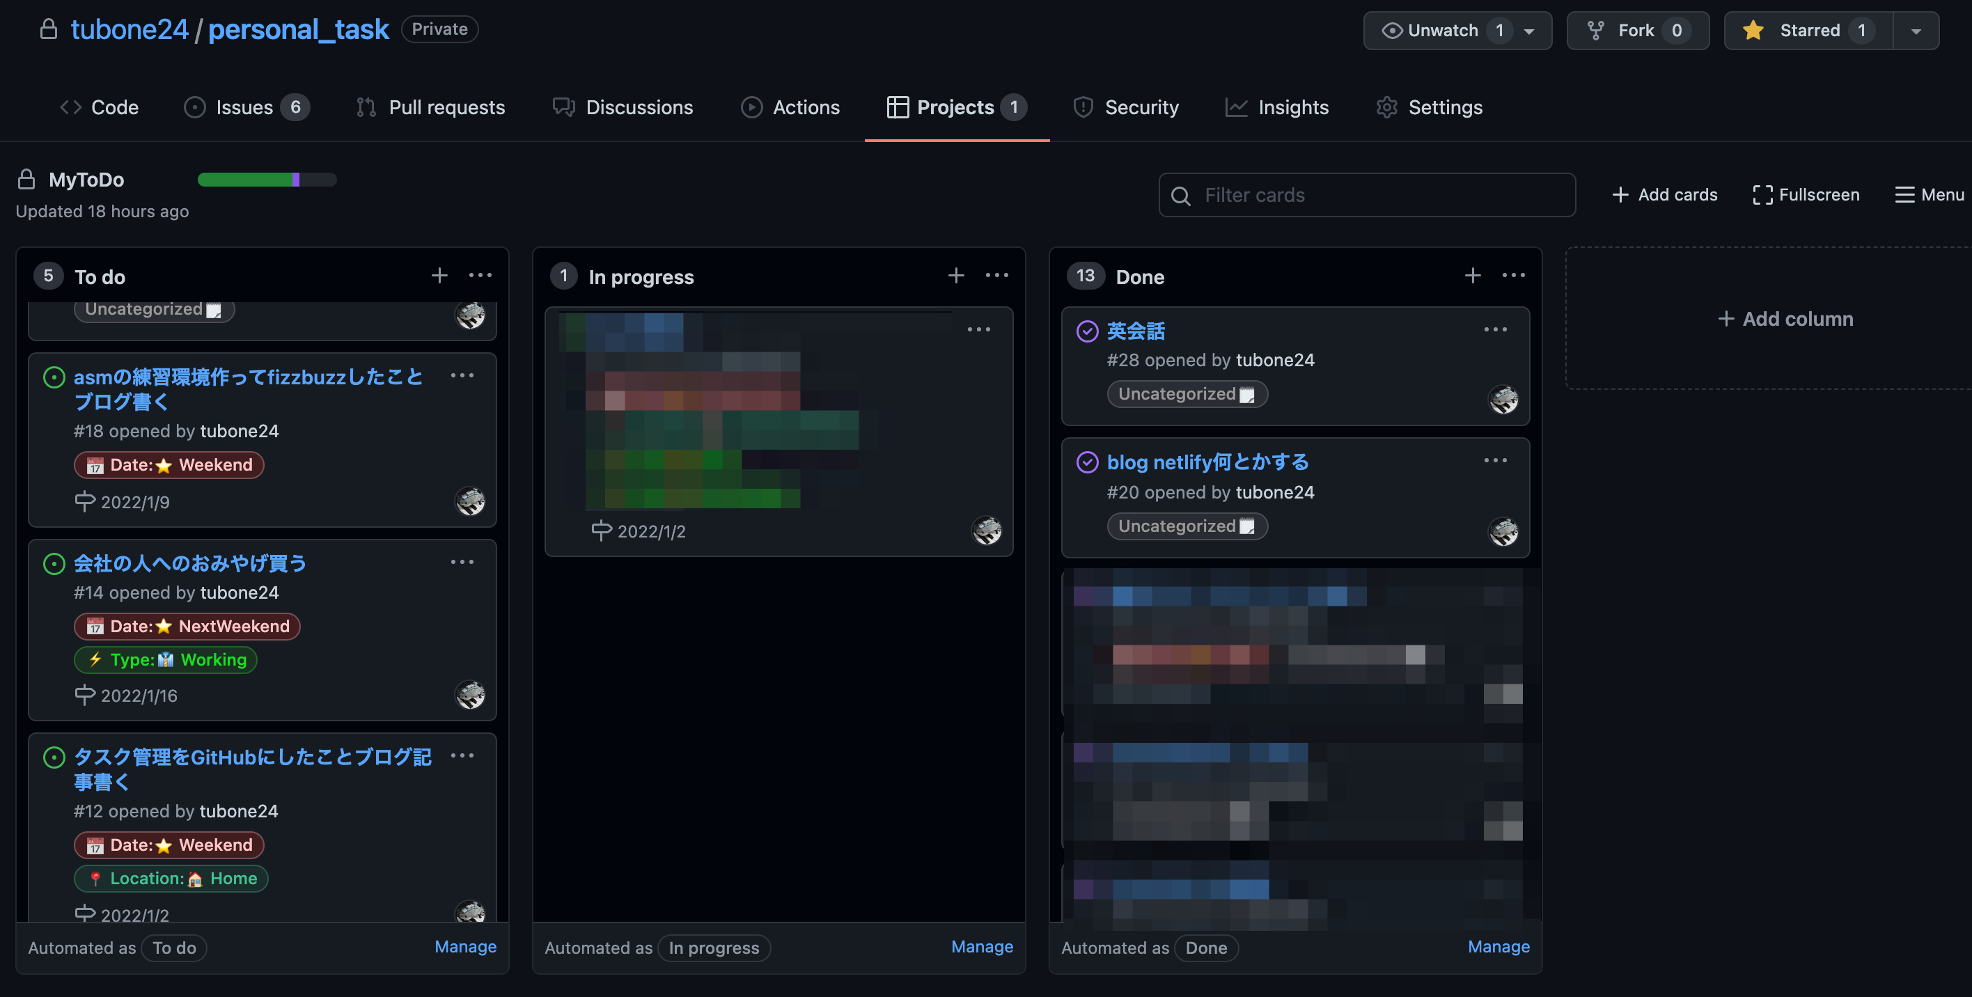Click the Add column button
The width and height of the screenshot is (1972, 997).
[x=1785, y=318]
